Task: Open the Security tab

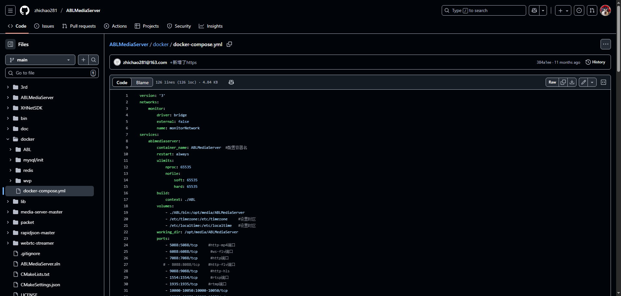Action: (x=179, y=26)
